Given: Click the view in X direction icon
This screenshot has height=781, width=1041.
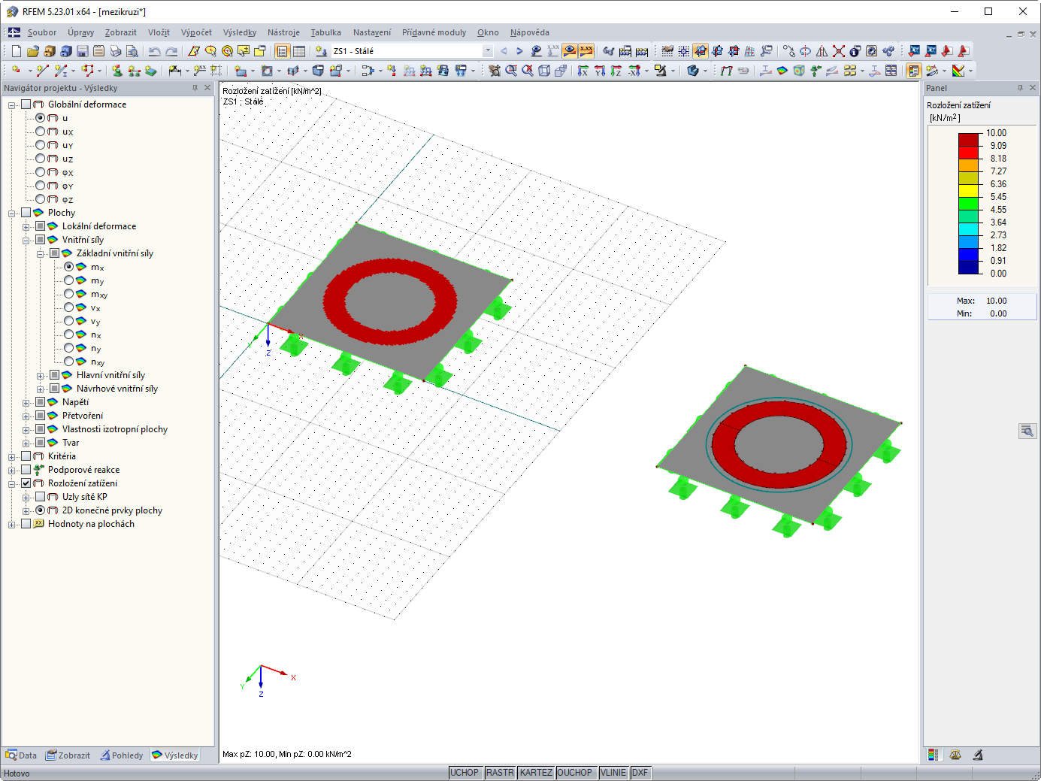Looking at the screenshot, I should point(583,71).
